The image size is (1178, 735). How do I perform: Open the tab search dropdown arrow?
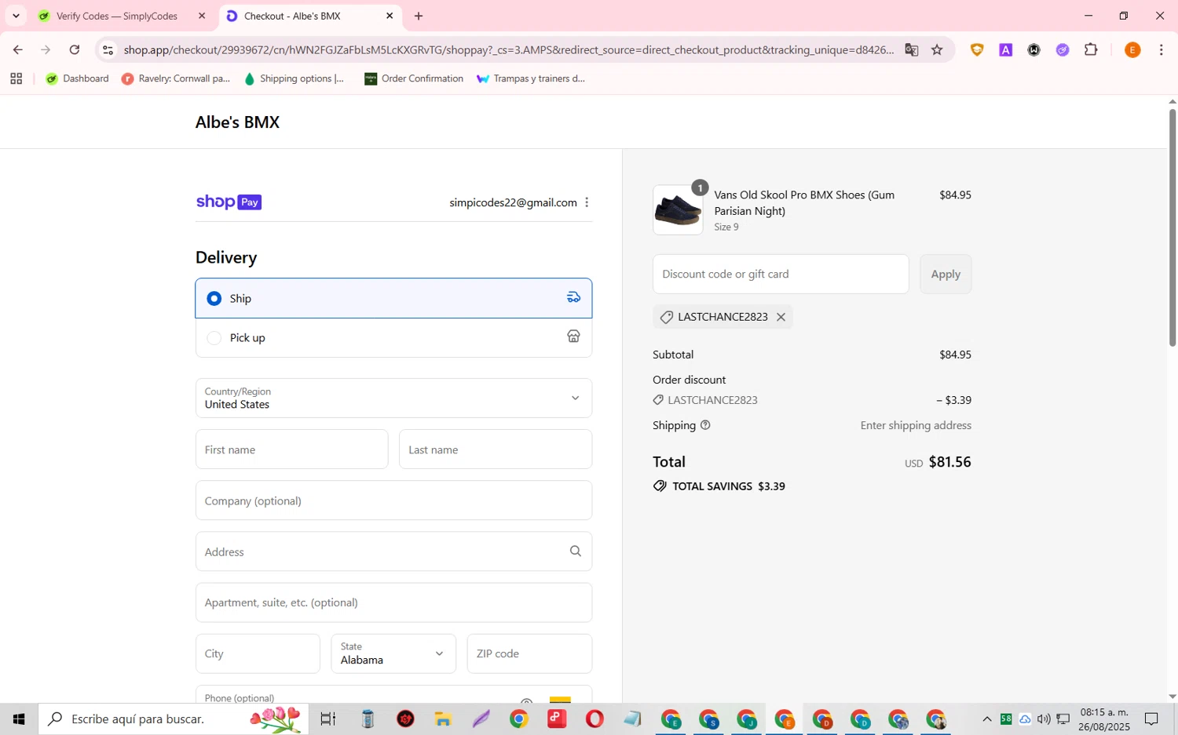pos(16,16)
